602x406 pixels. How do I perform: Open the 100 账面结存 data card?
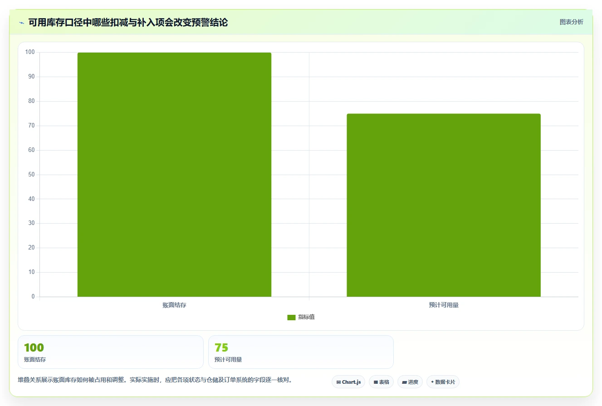[x=111, y=352]
